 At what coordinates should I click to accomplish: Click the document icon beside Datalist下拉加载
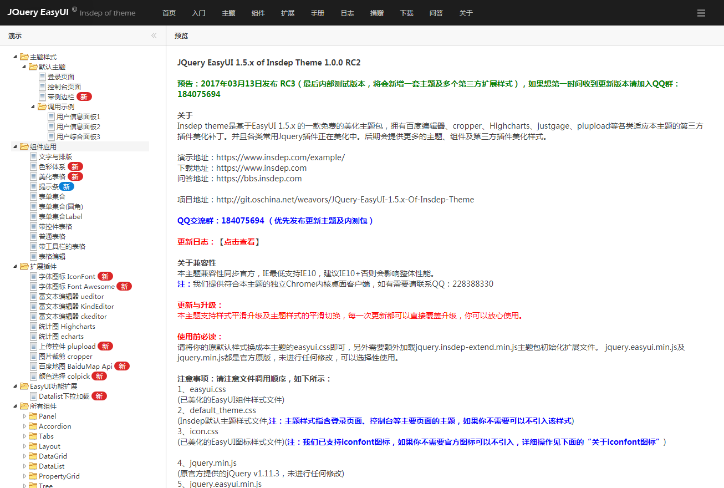pyautogui.click(x=34, y=396)
